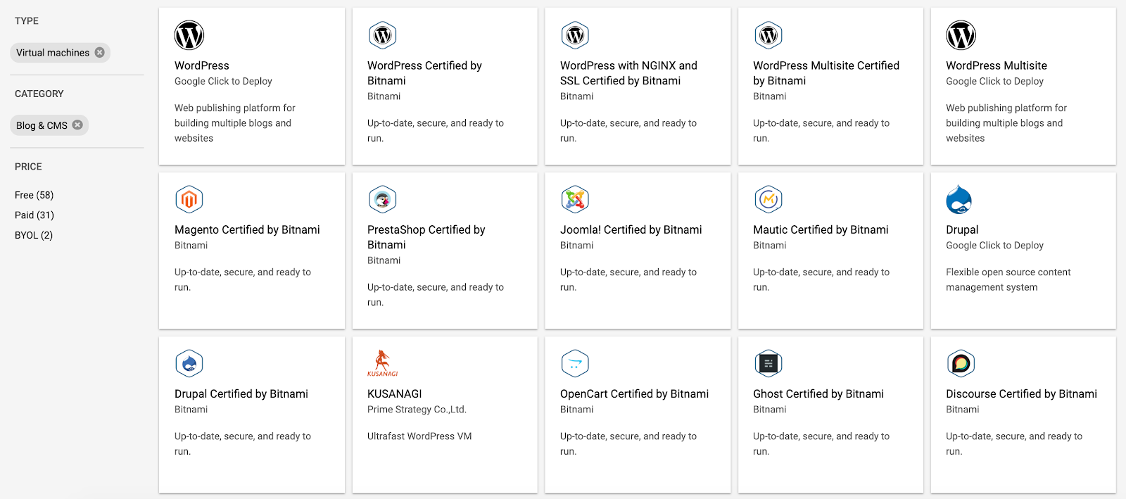Open WordPress Multisite Google title link

click(x=997, y=65)
